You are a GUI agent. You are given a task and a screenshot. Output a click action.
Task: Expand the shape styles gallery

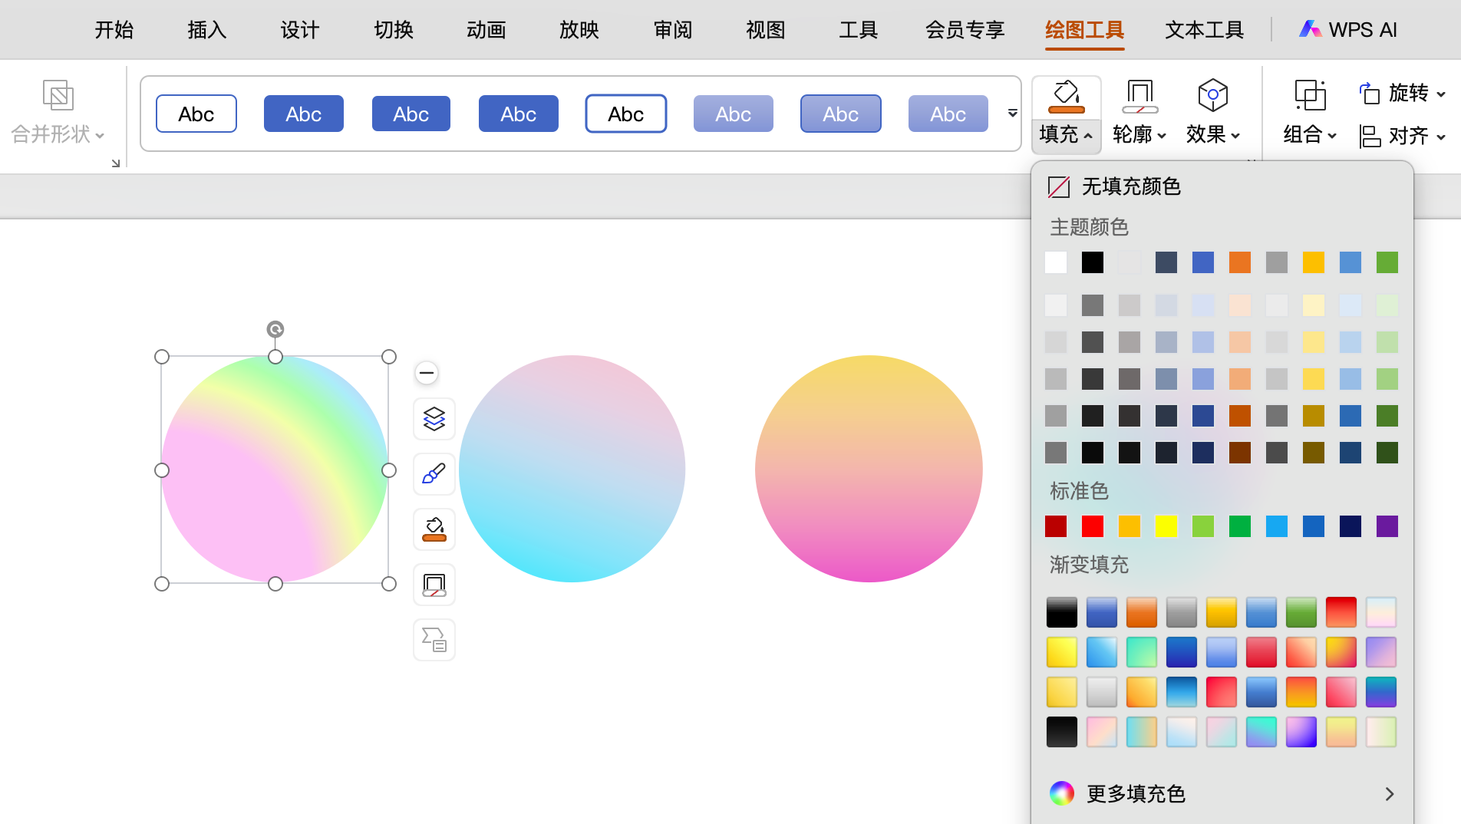tap(1012, 114)
